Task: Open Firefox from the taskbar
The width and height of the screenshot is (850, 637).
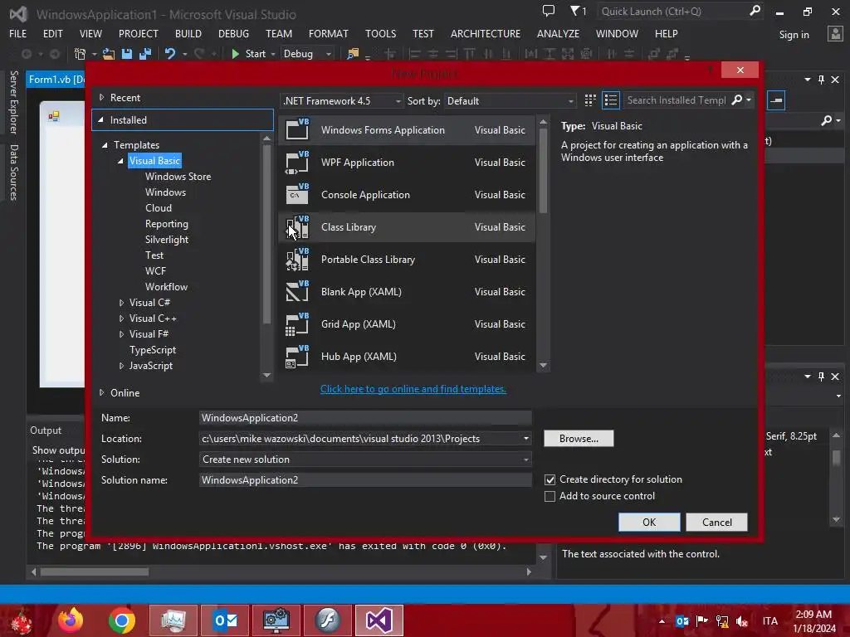Action: (71, 620)
